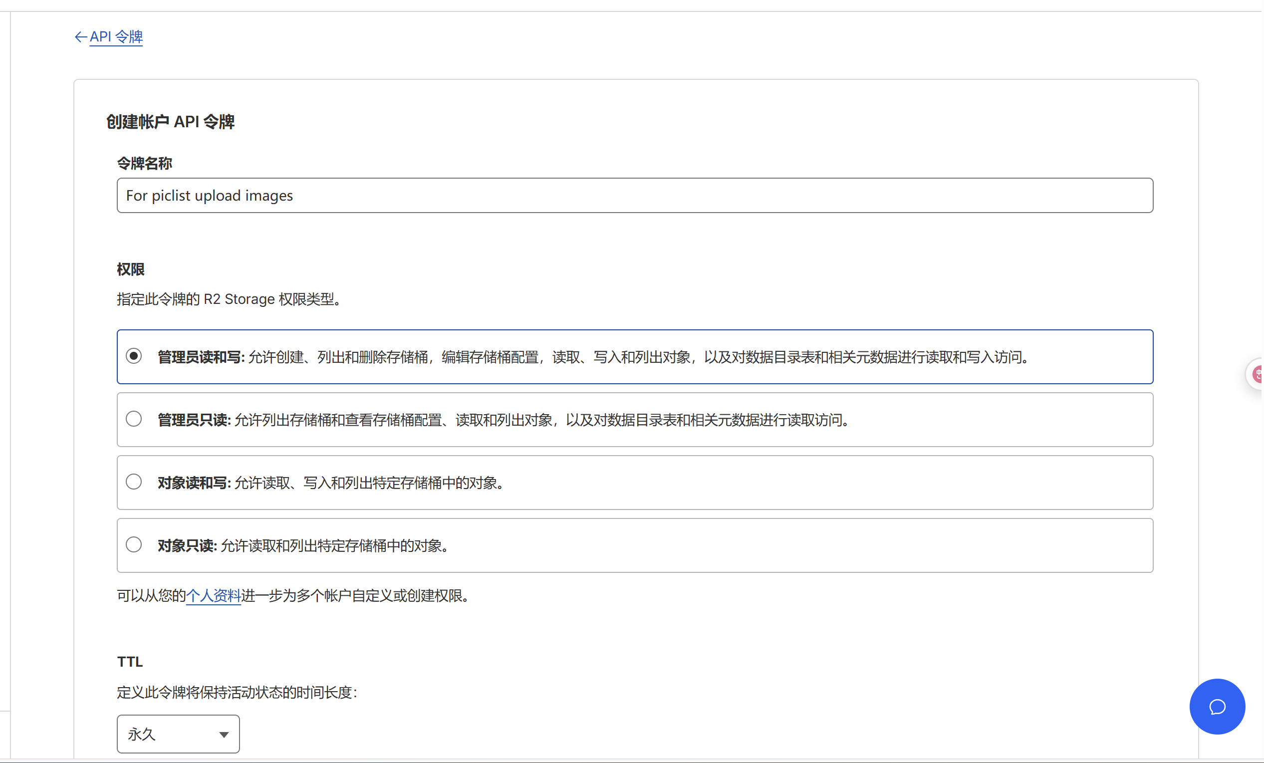Choose 管理员只读 read-only admin permission

pos(134,419)
